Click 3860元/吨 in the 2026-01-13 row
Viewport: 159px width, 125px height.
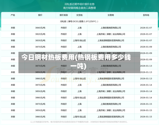click(x=40, y=79)
